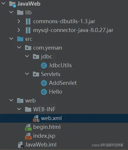Click the web.xml file icon
This screenshot has height=150, width=128.
(x=36, y=118)
